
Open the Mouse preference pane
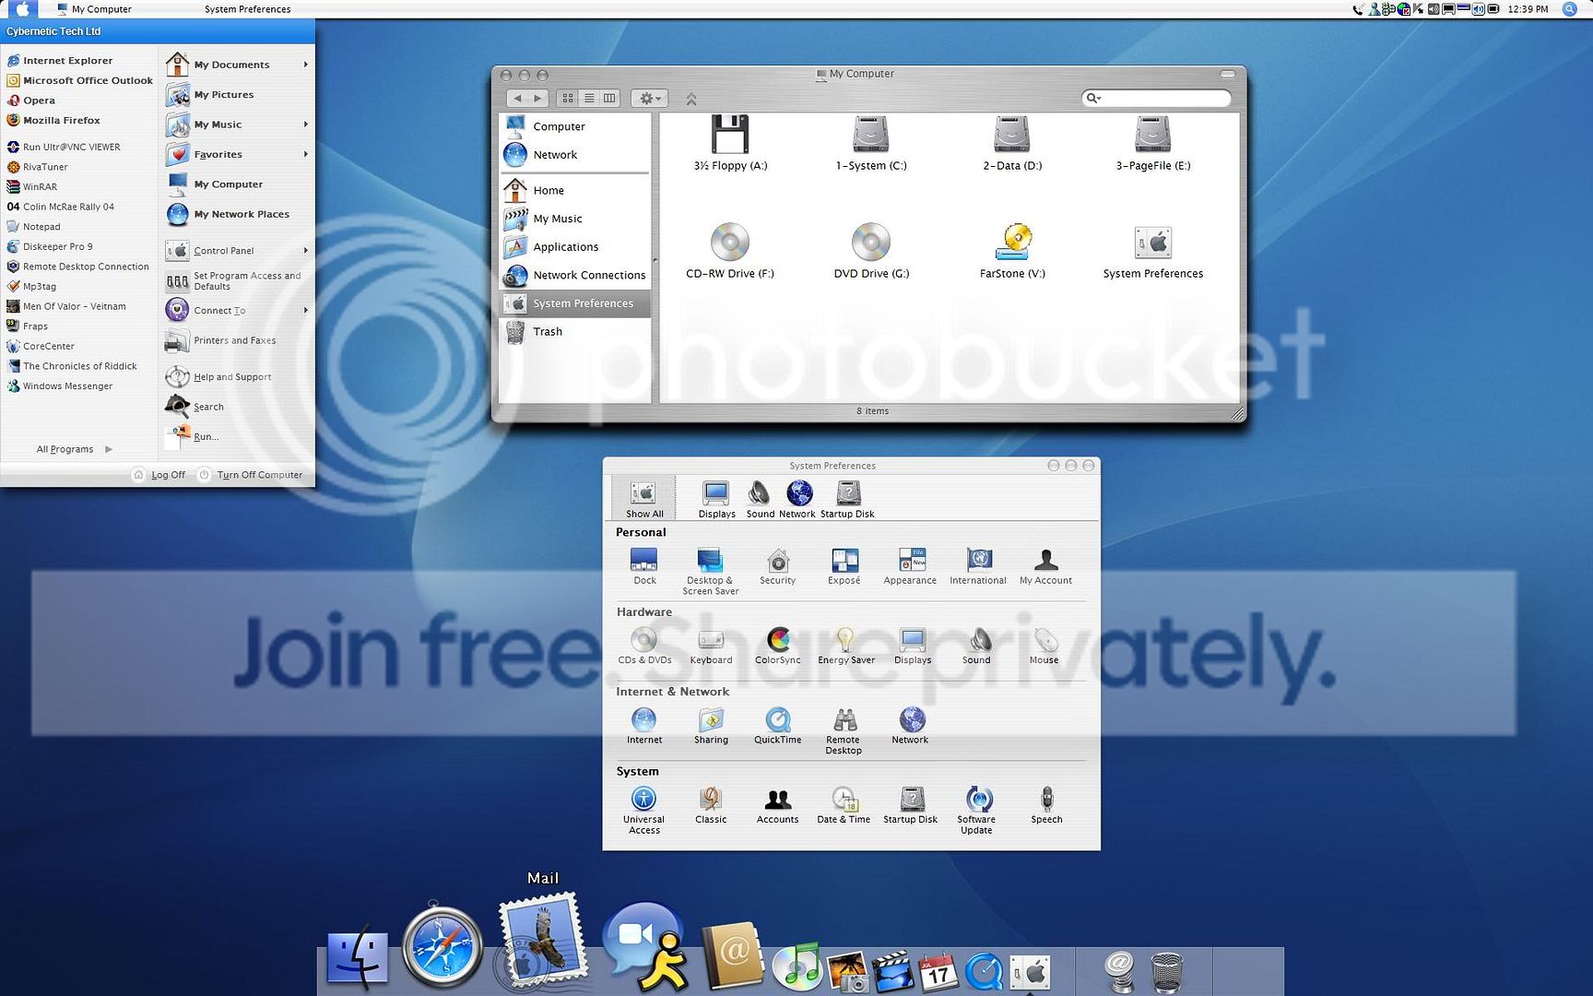point(1044,646)
